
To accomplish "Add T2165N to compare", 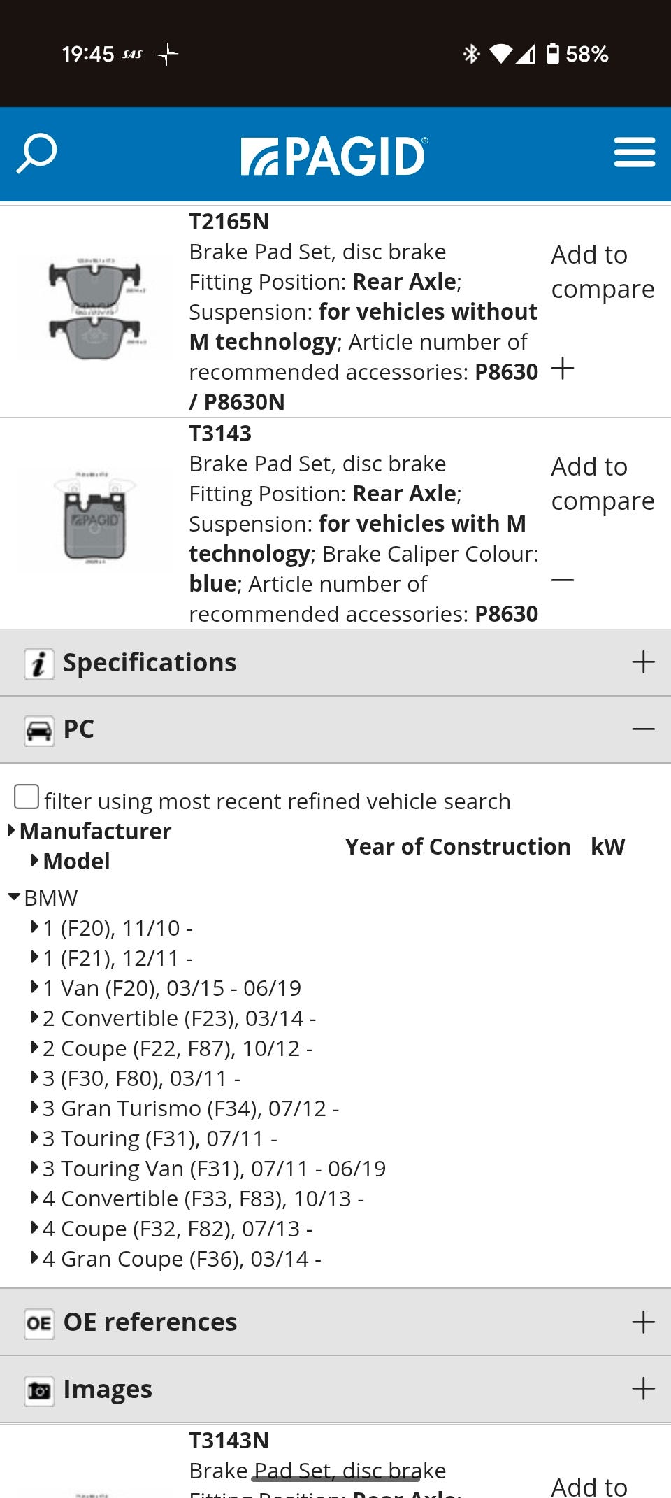I will [603, 272].
